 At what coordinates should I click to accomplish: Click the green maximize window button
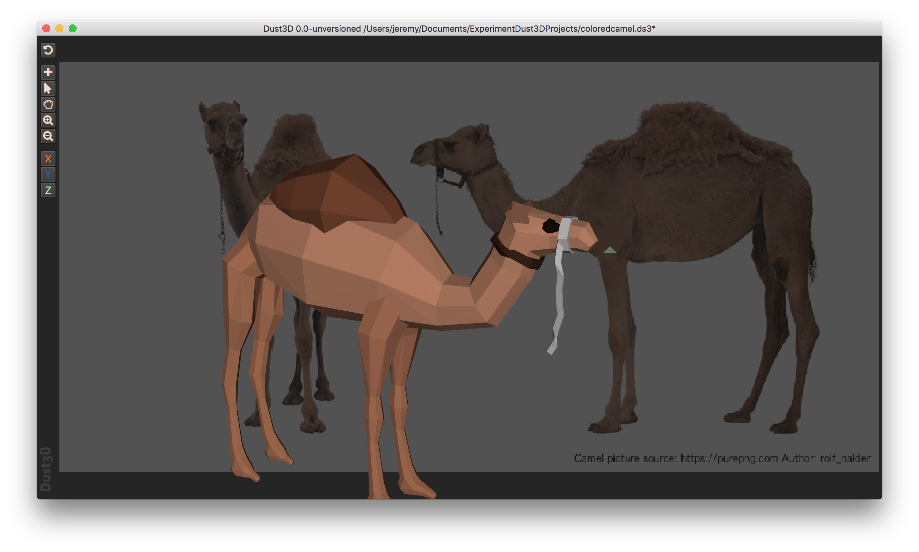pos(73,29)
